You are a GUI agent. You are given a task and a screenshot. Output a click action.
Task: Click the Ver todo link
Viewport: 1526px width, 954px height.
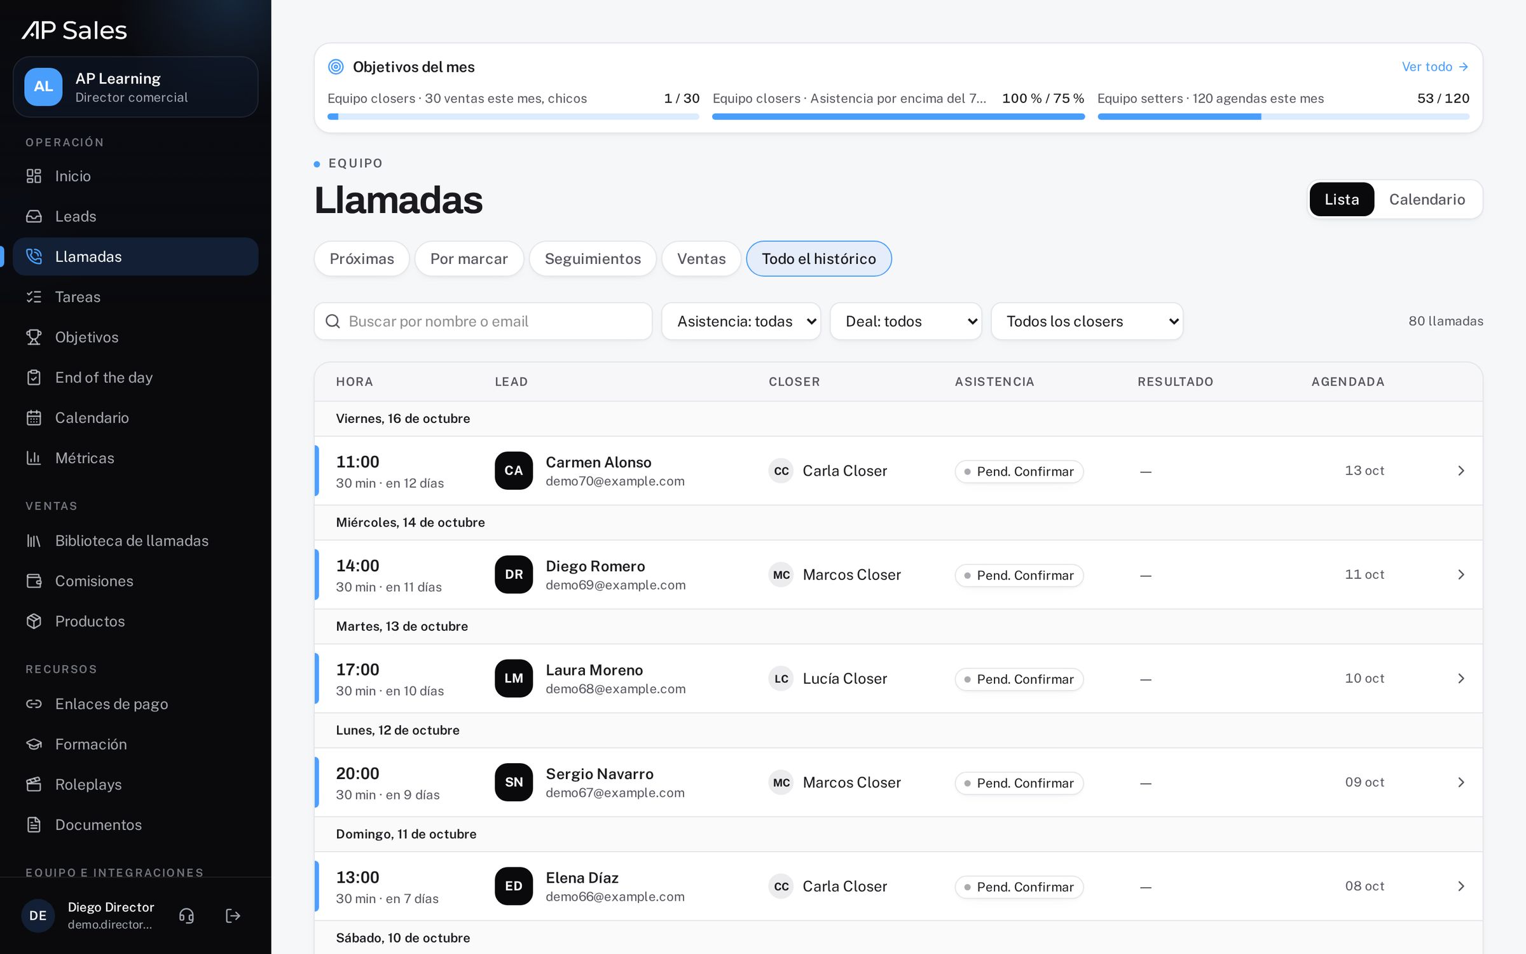1435,67
